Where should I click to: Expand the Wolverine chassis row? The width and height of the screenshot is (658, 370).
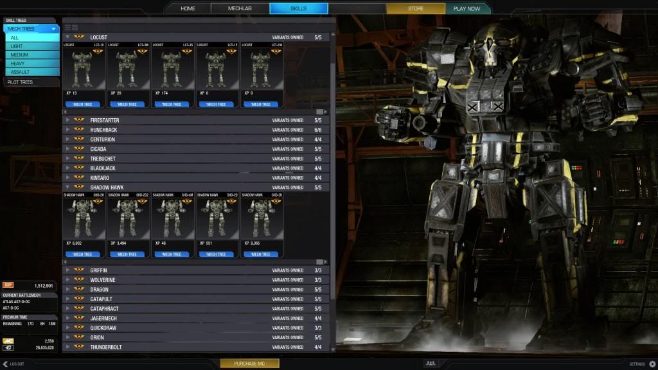click(x=67, y=280)
